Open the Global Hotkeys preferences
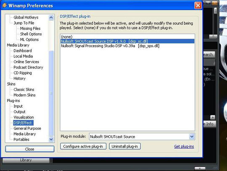This screenshot has width=227, height=171. (26, 17)
